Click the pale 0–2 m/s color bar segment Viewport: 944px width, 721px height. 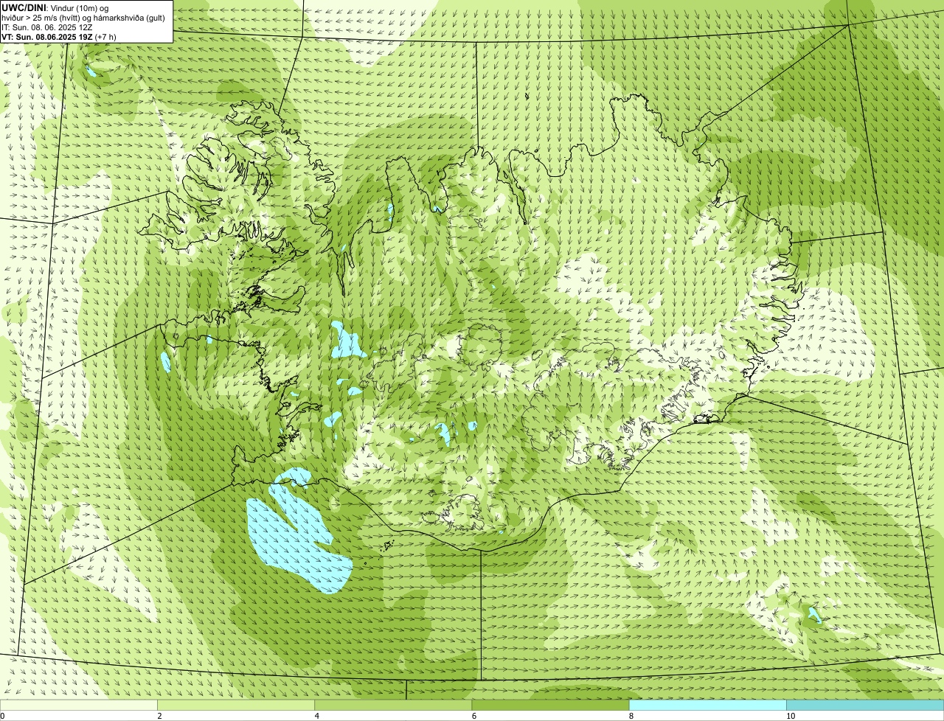(78, 706)
